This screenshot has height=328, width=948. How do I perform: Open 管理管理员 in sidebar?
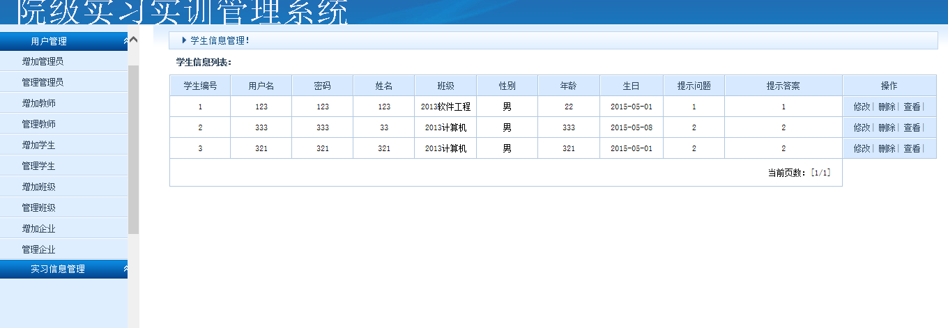[43, 82]
